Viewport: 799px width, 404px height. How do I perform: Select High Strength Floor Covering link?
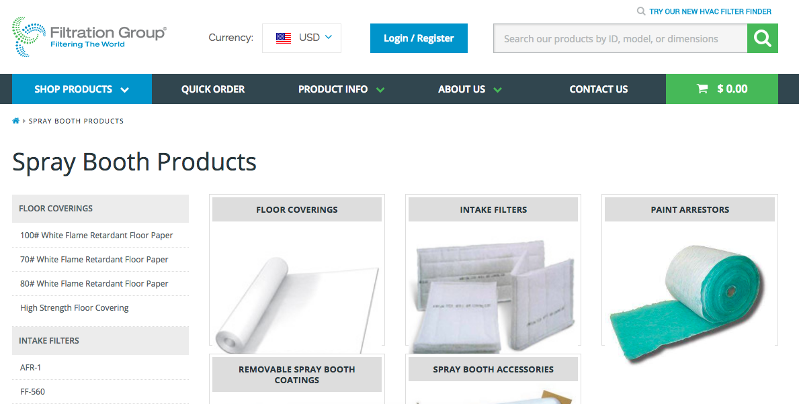coord(75,308)
